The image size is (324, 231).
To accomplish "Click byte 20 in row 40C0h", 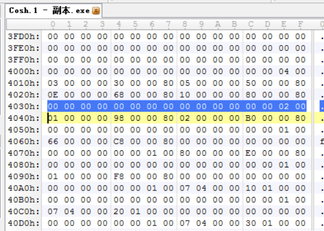I will point(119,211).
